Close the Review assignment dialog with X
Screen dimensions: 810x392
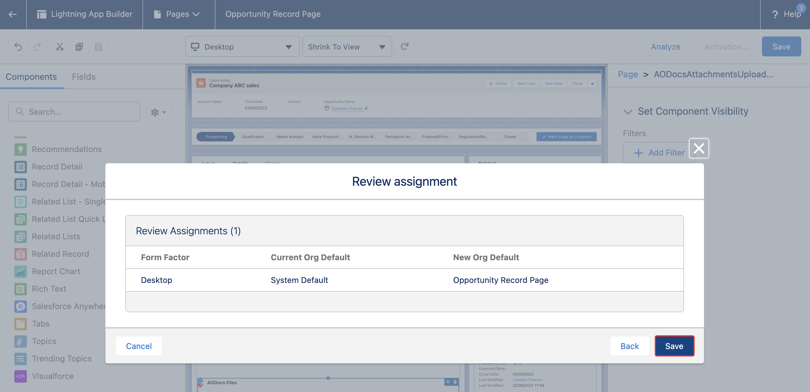(x=699, y=148)
